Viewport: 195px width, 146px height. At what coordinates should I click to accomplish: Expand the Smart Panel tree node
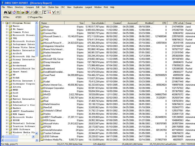(x=7, y=71)
